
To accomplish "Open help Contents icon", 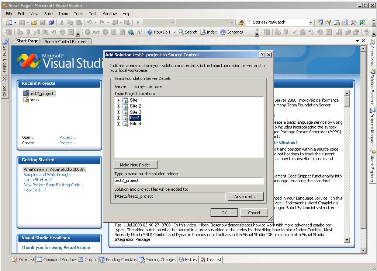I will [x=232, y=32].
